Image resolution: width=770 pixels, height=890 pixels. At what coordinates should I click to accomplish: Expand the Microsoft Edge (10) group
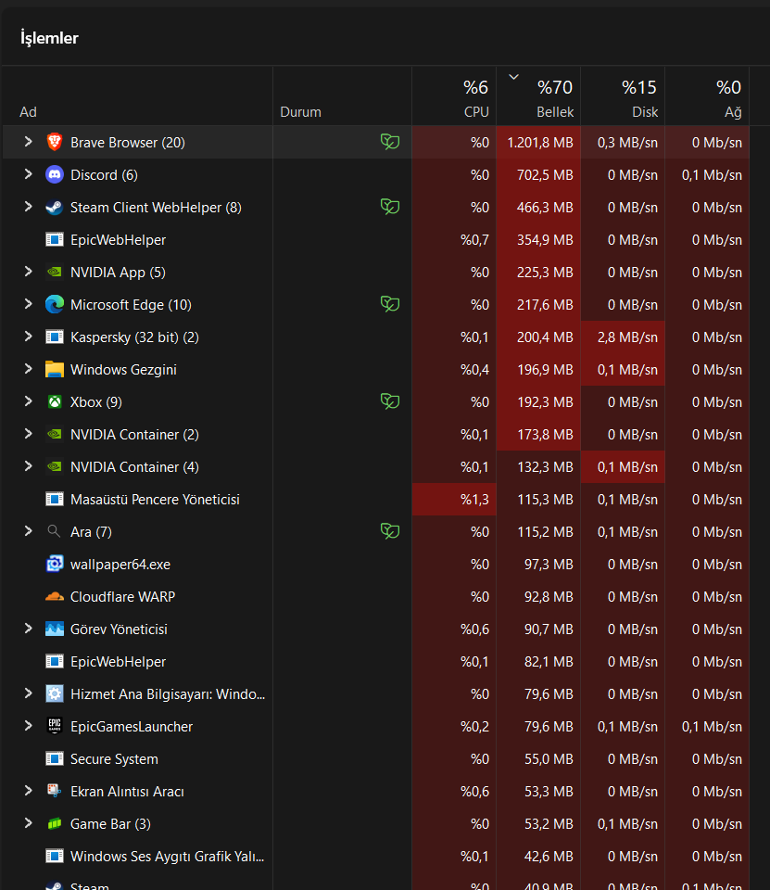pyautogui.click(x=29, y=304)
